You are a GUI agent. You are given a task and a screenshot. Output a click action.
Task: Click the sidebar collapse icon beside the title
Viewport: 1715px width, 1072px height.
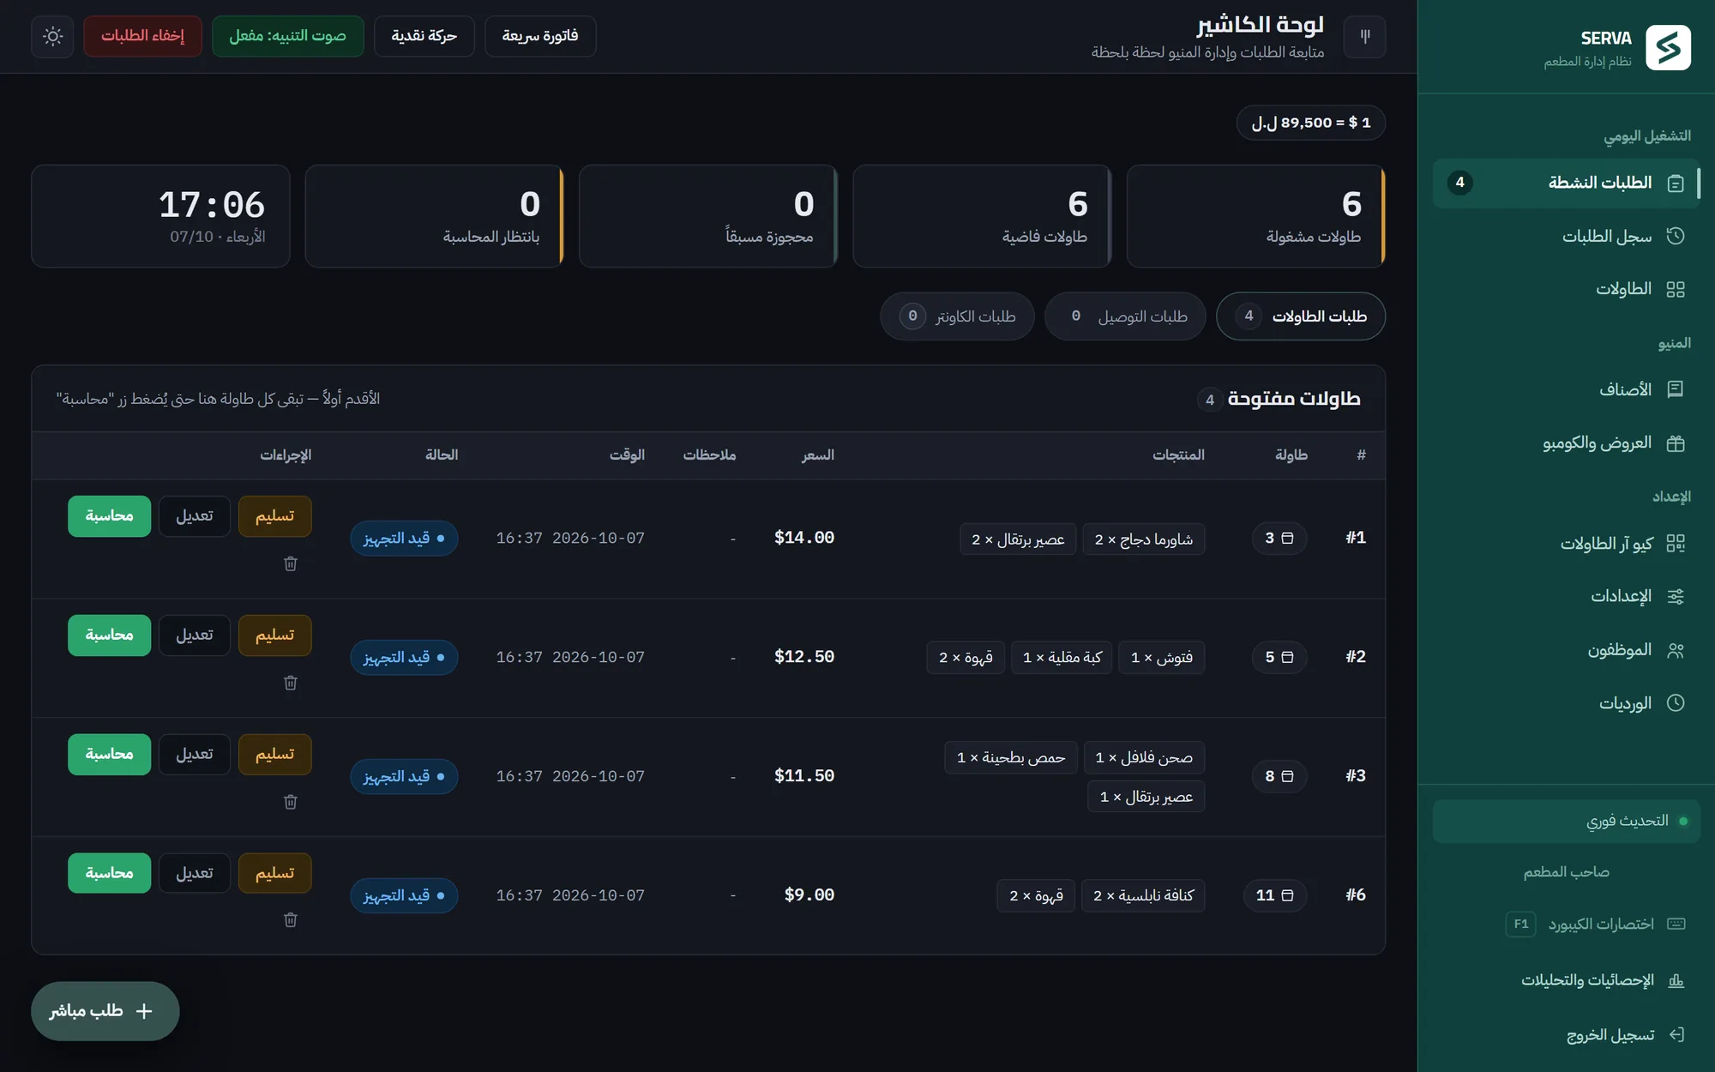1364,36
